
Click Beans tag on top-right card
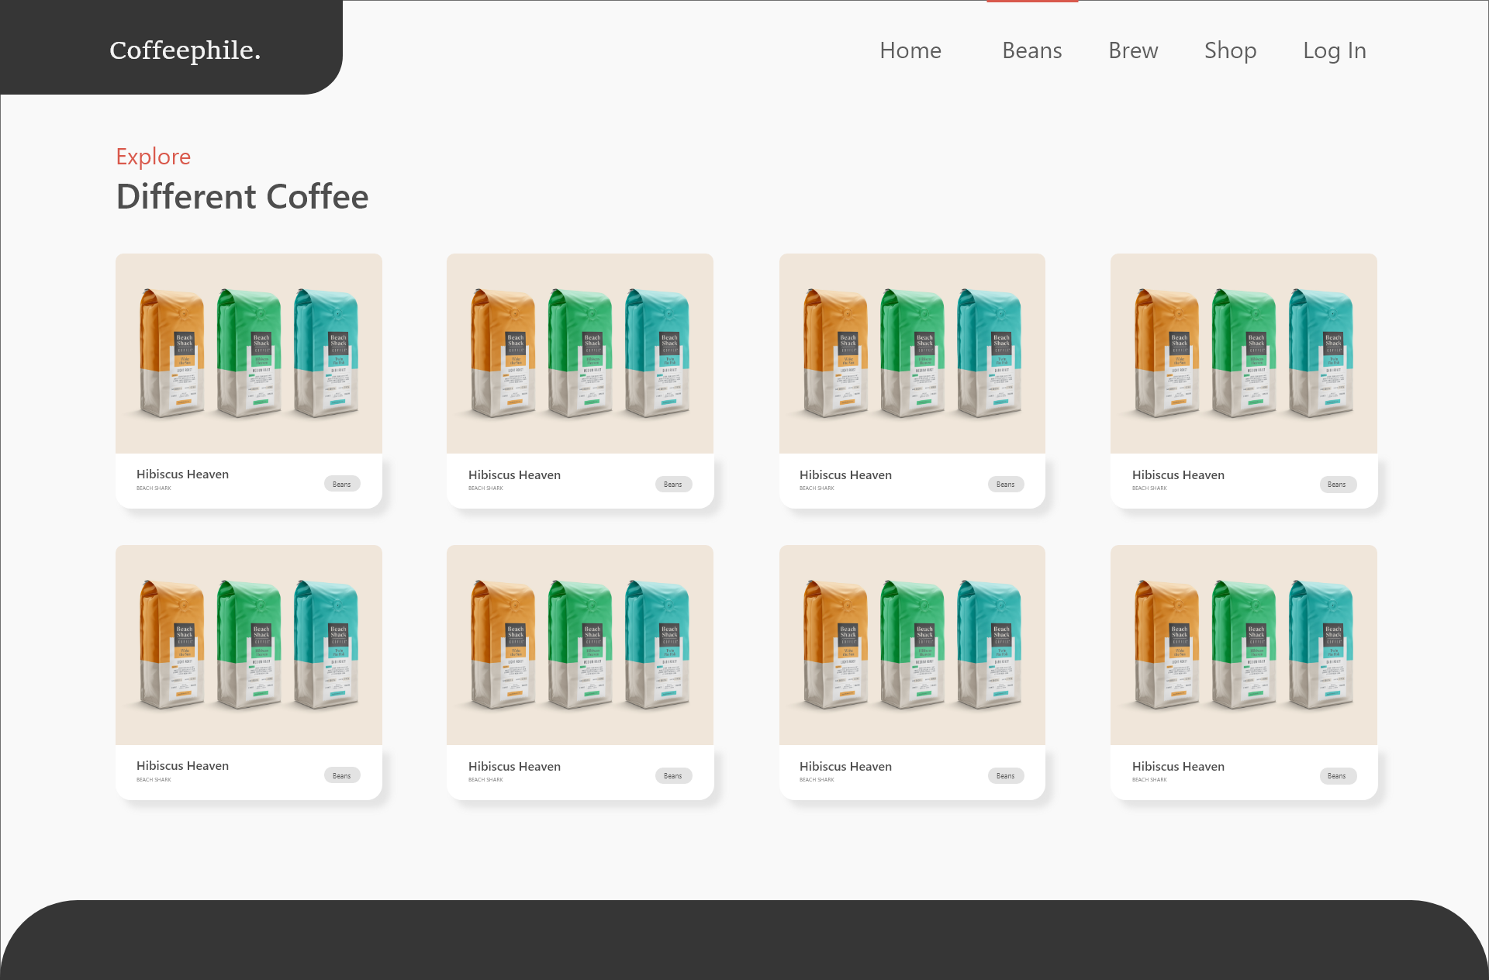coord(1337,485)
